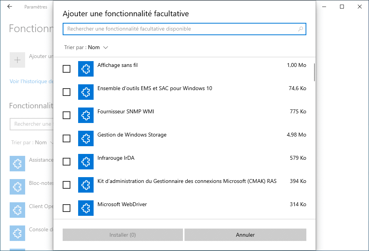Screen dimensions: 369x251
Task: Tick the CMAK RAS administration kit checkbox
Action: [67, 185]
